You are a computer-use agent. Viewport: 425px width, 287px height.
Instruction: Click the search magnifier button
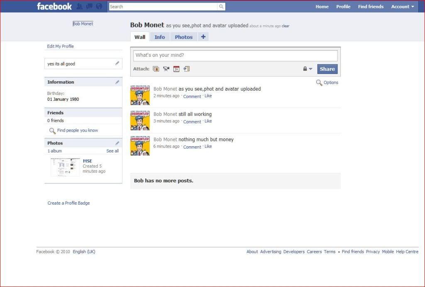point(221,7)
